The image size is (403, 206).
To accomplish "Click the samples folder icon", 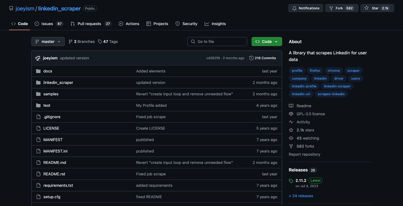I will 38,94.
